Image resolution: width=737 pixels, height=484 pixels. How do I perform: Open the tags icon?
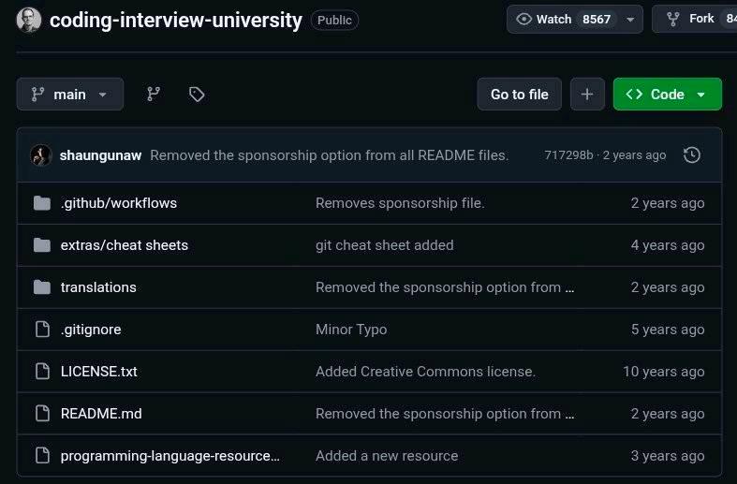point(197,94)
